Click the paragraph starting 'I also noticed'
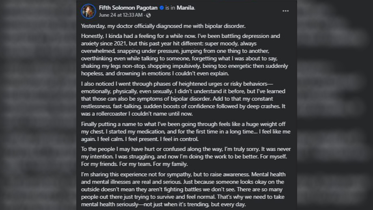This screenshot has width=373, height=210. point(183,99)
